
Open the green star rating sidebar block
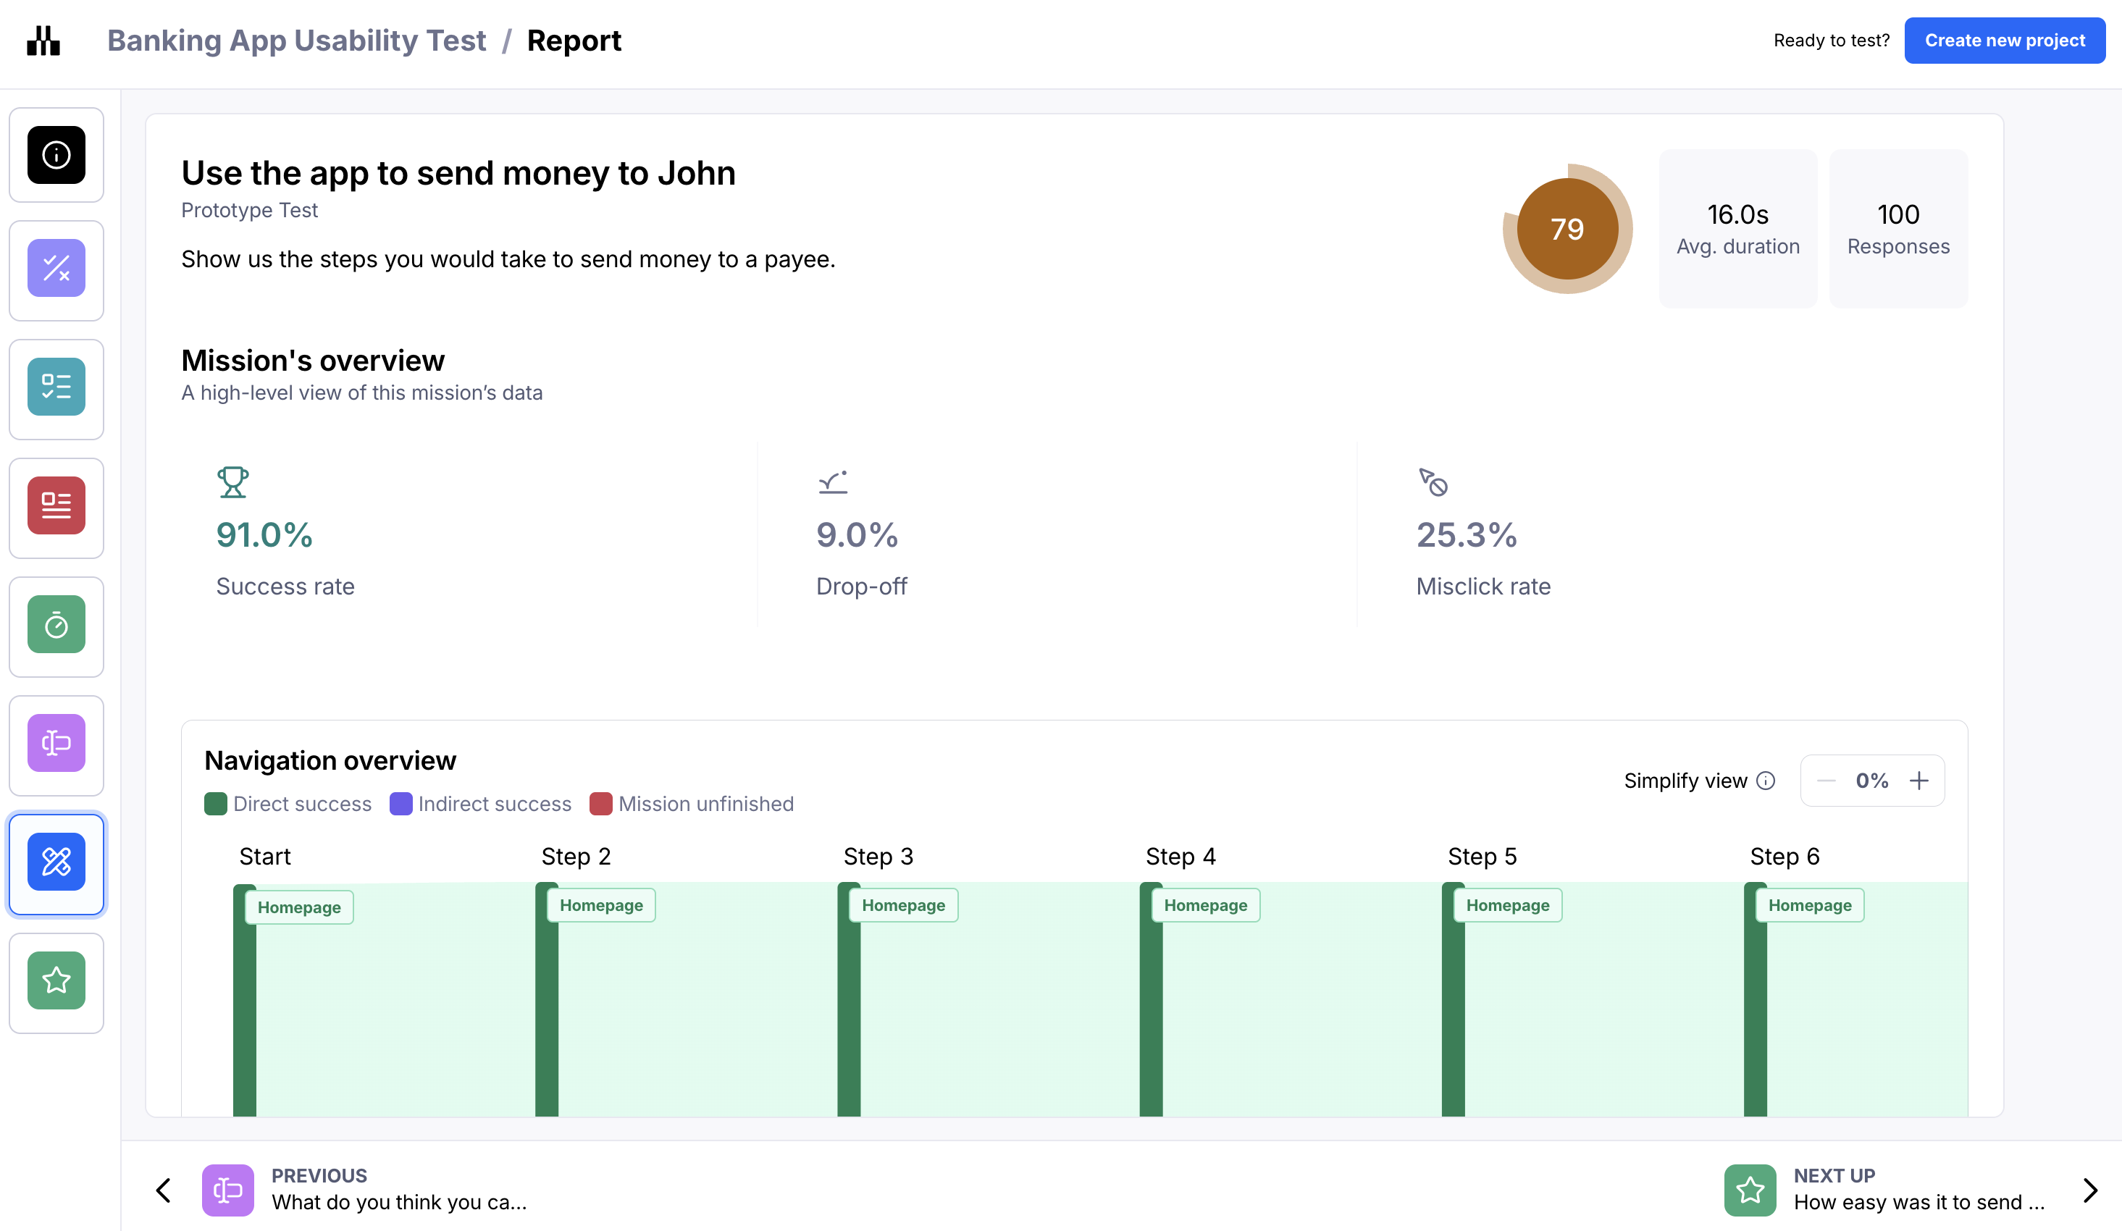click(x=56, y=981)
